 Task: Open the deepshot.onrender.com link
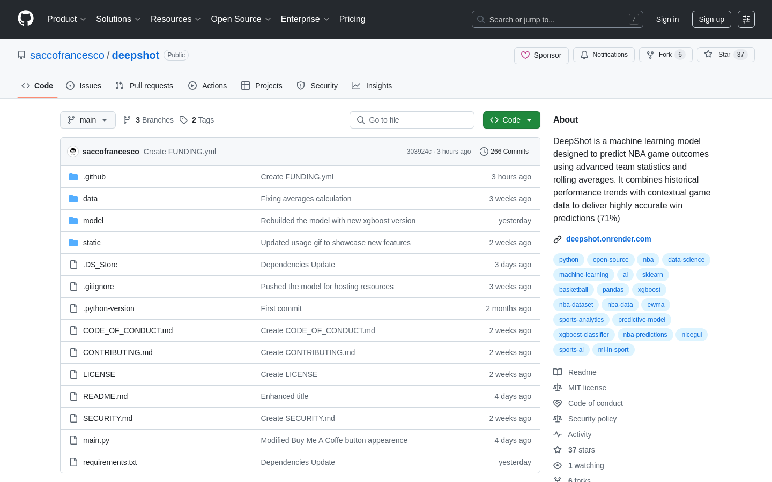(608, 239)
